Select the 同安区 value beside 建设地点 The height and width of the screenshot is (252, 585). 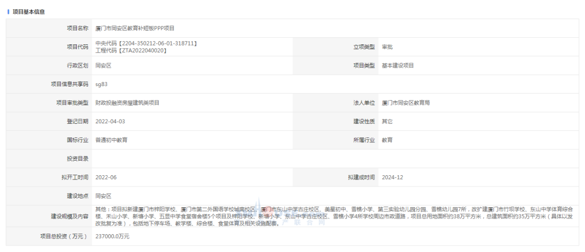[103, 196]
